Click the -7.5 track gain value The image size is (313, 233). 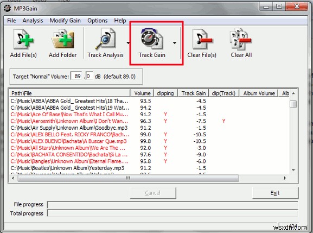[201, 121]
